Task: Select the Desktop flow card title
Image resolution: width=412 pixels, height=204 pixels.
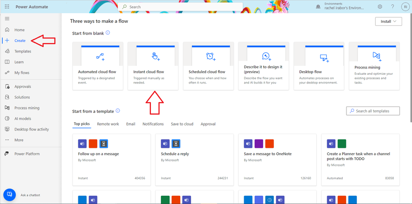Action: click(311, 72)
